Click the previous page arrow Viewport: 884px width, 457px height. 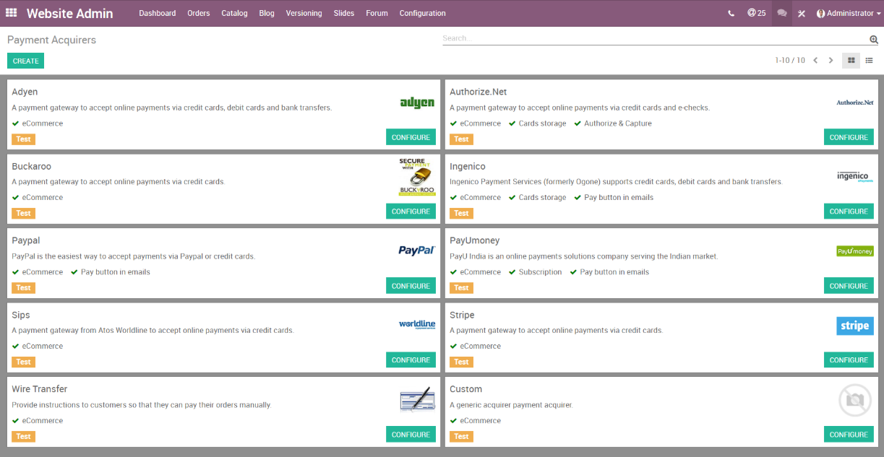[x=815, y=61]
